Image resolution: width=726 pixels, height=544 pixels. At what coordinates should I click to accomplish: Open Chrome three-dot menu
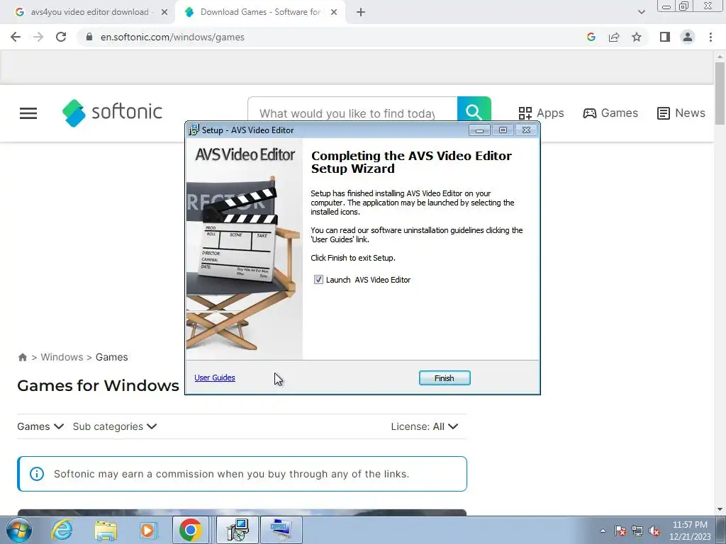point(710,37)
